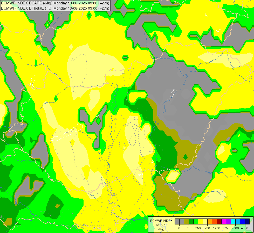Image resolution: width=254 pixels, height=233 pixels.
Task: Select the cyan legend swatch
Action: [233, 221]
